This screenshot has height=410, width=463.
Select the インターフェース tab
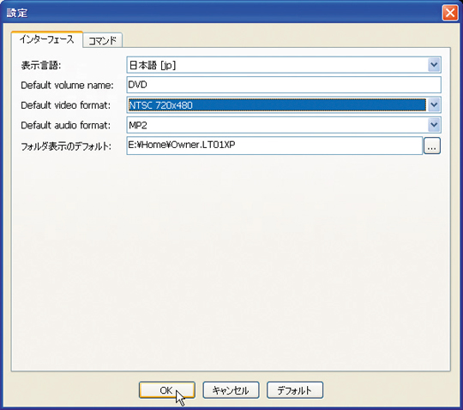[46, 39]
